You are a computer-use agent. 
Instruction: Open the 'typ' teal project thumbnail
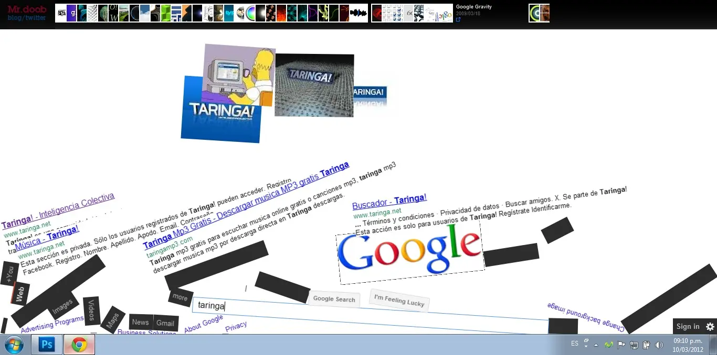(228, 13)
